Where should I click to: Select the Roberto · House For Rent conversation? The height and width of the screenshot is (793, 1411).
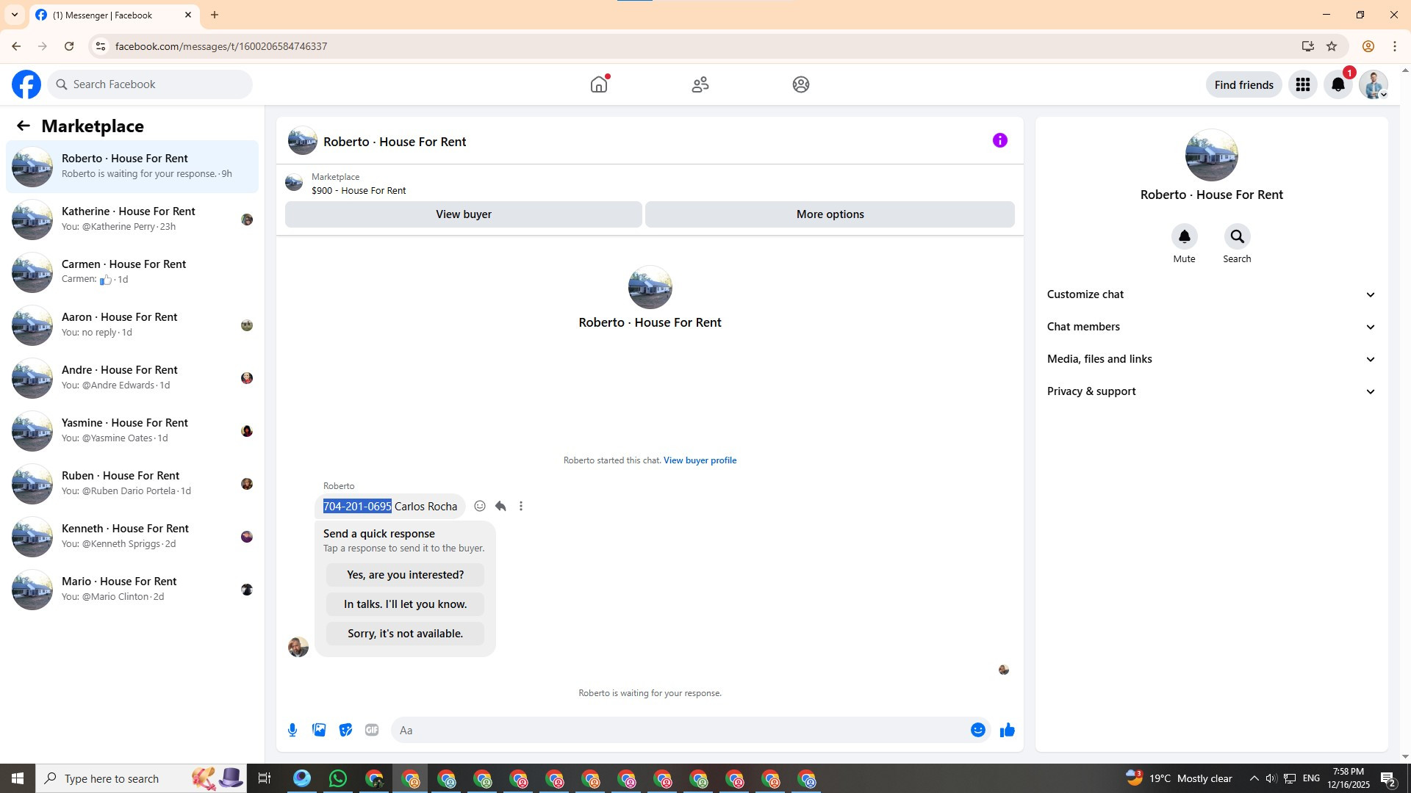point(132,167)
